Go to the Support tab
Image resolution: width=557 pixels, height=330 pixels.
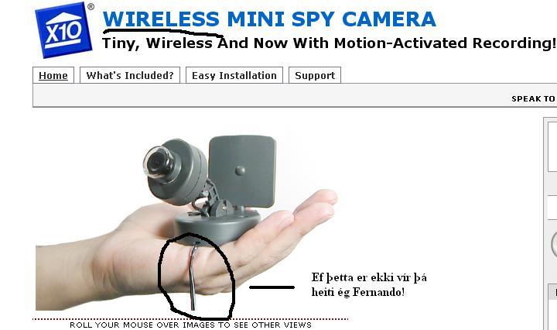[x=315, y=75]
